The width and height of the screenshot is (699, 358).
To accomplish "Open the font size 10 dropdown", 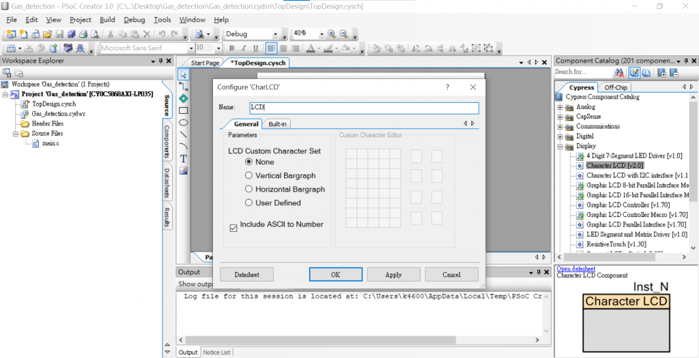I will point(218,48).
